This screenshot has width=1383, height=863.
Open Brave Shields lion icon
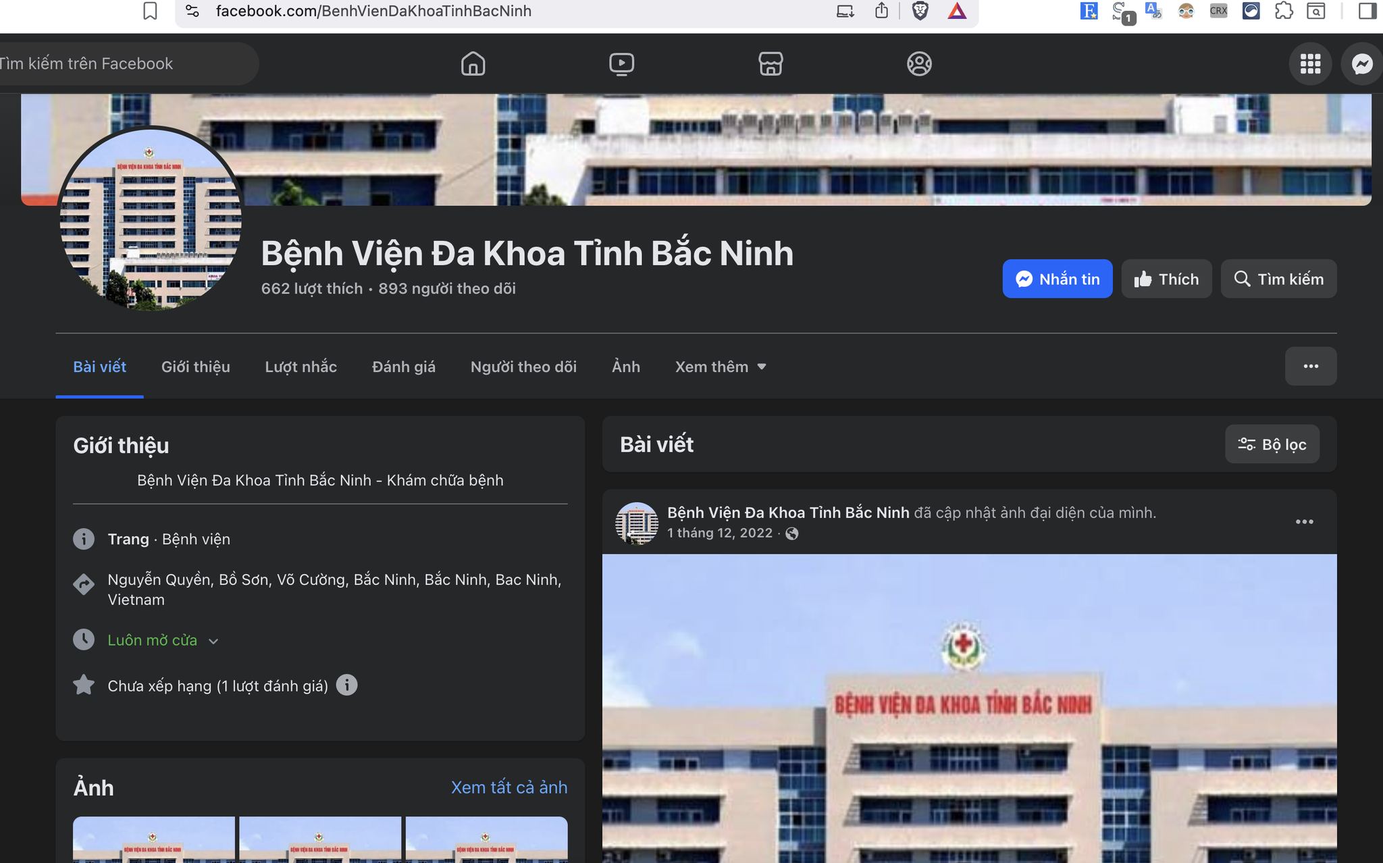point(920,11)
